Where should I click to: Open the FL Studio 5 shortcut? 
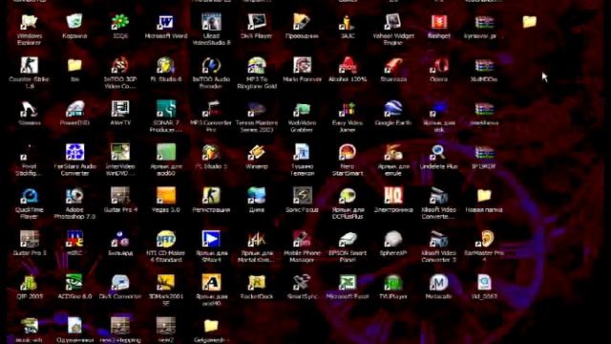(x=211, y=153)
